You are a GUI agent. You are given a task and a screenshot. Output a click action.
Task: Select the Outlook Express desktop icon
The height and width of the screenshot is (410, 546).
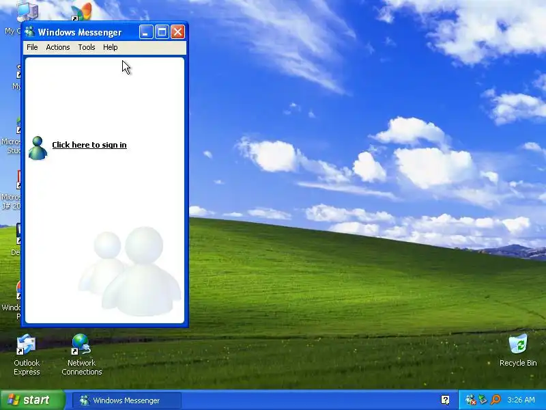coord(27,355)
